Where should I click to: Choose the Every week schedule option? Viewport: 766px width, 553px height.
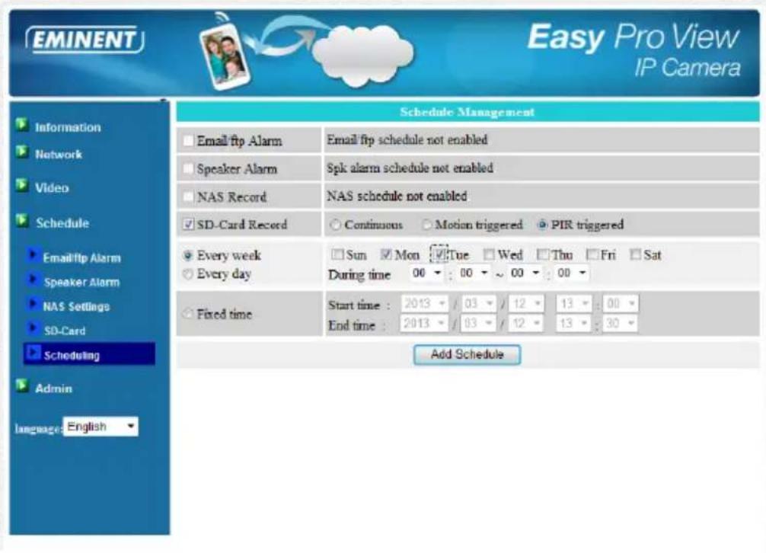[187, 255]
